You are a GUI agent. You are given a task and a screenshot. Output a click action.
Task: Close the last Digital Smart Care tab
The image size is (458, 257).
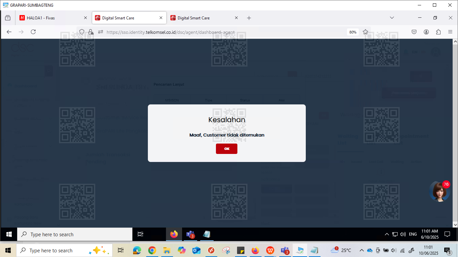[x=236, y=18]
